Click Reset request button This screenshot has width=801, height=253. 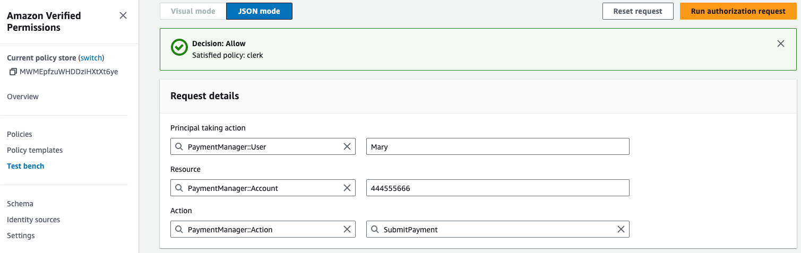point(638,11)
